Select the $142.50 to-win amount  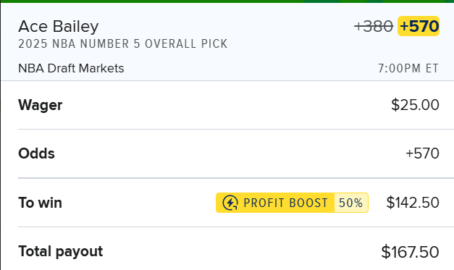pos(413,203)
